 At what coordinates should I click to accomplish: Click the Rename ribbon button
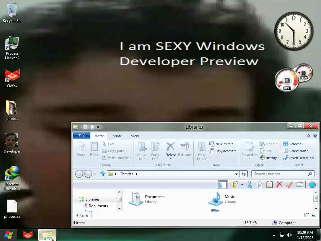184,149
